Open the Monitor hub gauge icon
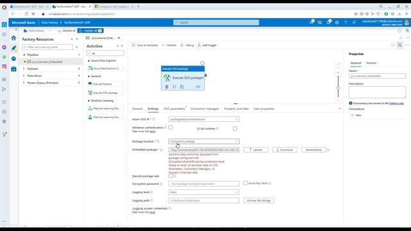This screenshot has height=231, width=411. pos(13,58)
